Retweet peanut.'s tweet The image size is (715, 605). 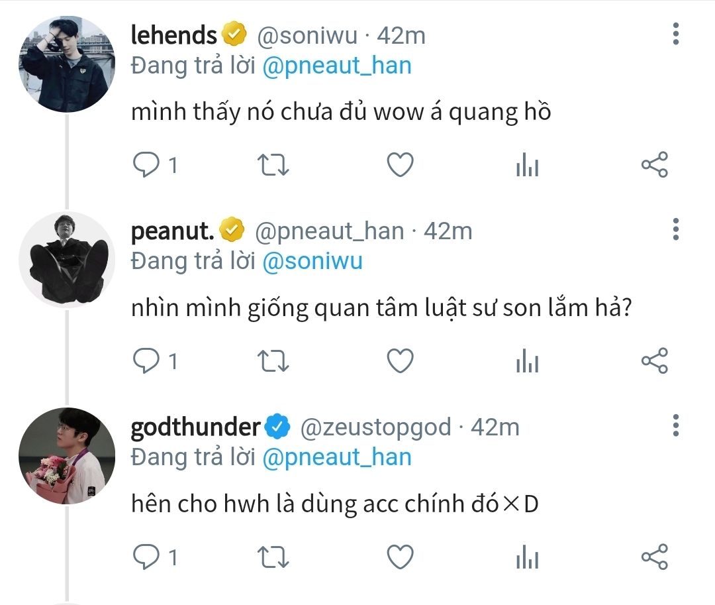click(272, 361)
